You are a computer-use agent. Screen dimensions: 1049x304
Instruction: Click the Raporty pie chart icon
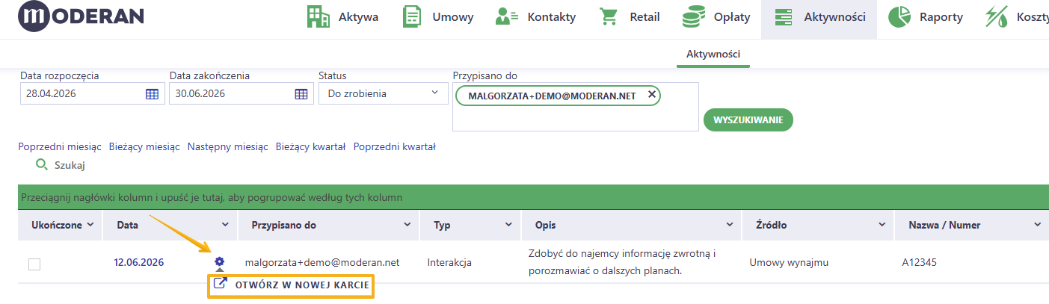point(899,17)
